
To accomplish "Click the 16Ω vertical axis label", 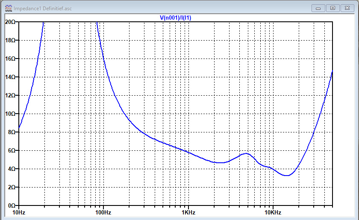I will click(x=10, y=59).
